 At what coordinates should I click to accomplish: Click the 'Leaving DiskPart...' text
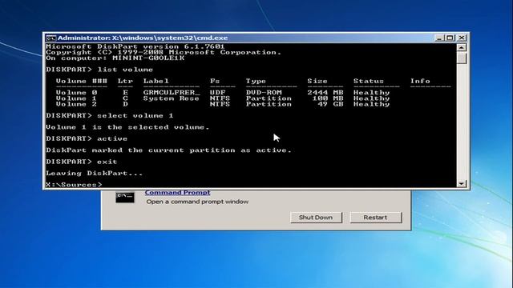point(95,174)
